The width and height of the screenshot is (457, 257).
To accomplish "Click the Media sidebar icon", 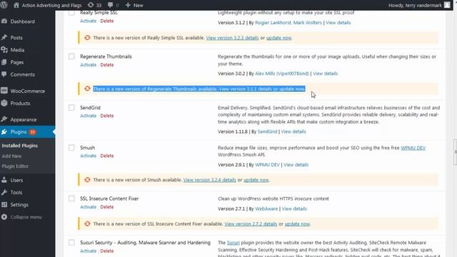I will (4, 50).
